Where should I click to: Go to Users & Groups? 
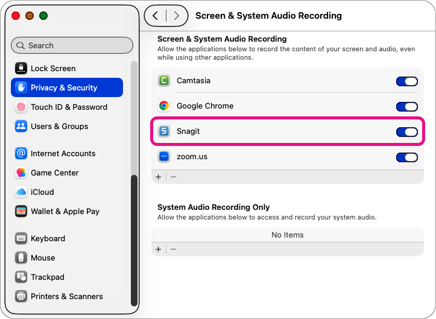(67, 126)
